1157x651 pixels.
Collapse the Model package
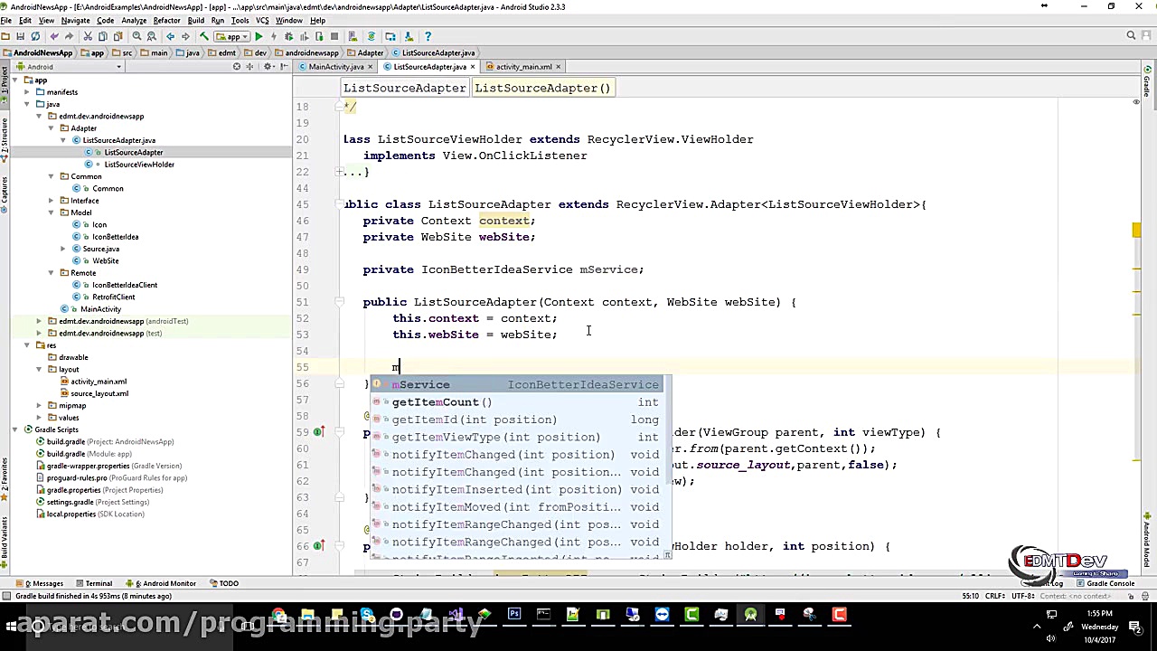(52, 212)
